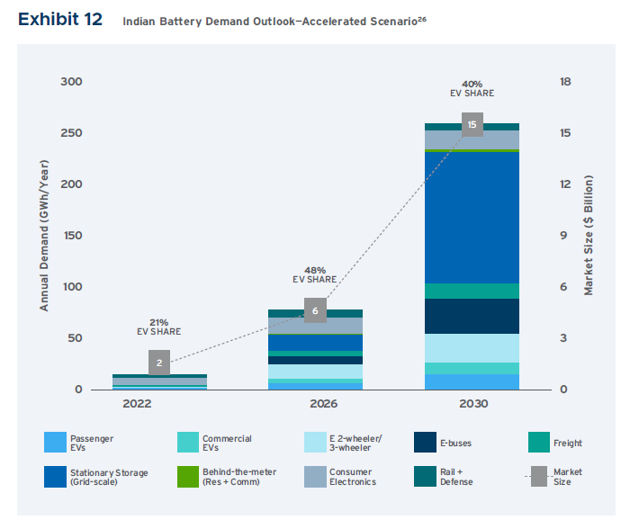
Task: Click the E-buses dark navy legend swatch
Action: pyautogui.click(x=426, y=443)
